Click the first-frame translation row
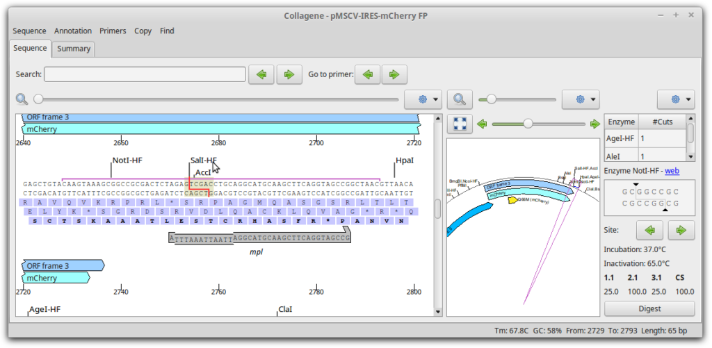This screenshot has width=712, height=348. [x=217, y=202]
